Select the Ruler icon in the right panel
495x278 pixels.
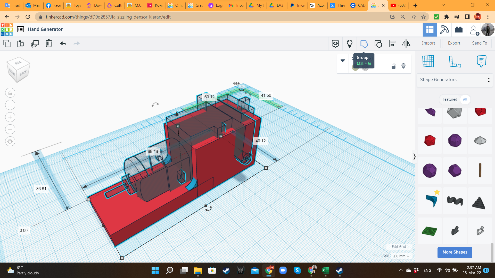coord(455,61)
